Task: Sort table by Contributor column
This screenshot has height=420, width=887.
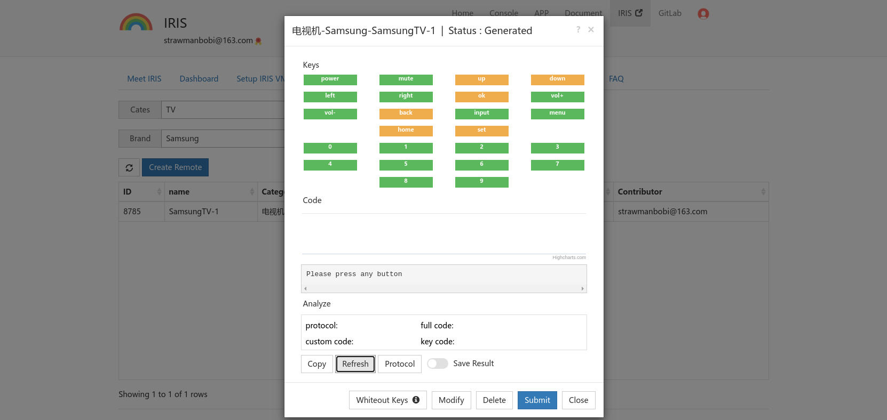Action: pos(763,192)
